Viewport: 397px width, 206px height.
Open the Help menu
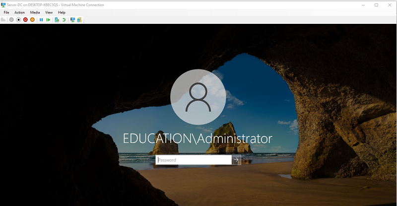[62, 12]
